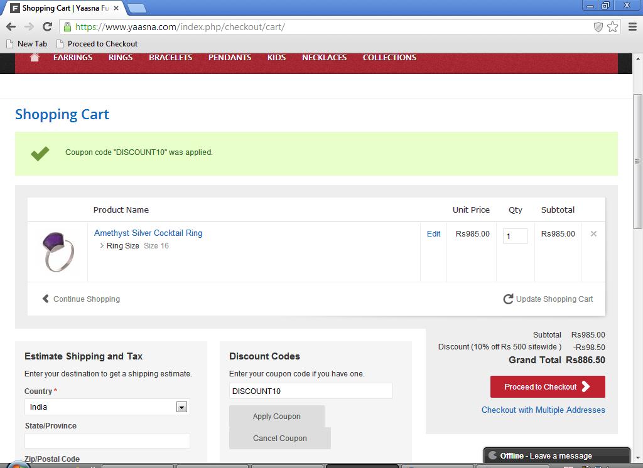The width and height of the screenshot is (643, 468).
Task: Click the shield icon in address bar
Action: coord(598,27)
